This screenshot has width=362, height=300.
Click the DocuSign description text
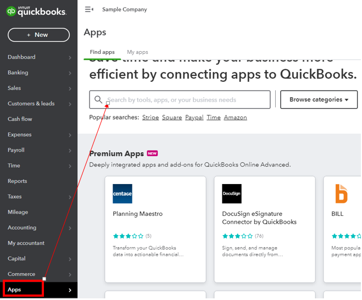tap(252, 251)
